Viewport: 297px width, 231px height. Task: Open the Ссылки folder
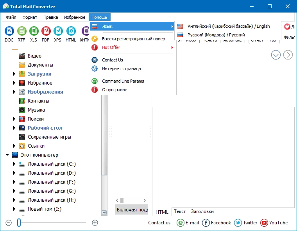tap(36, 146)
